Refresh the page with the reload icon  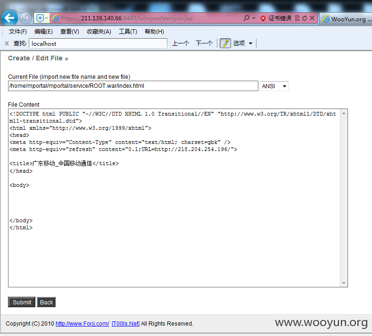(305, 18)
